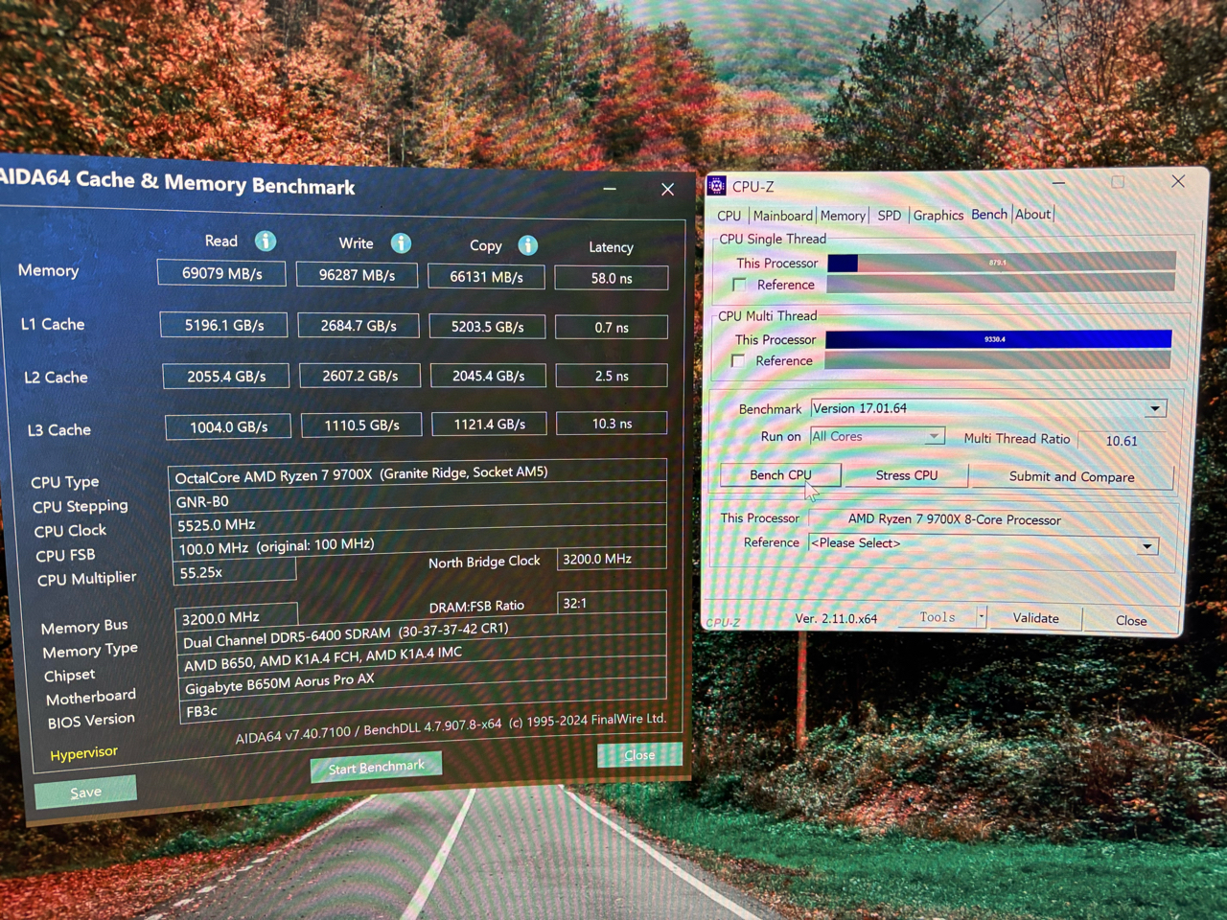Open the Tools dropdown arrow in CPU-Z
Screen dimensions: 1227x920
point(982,616)
